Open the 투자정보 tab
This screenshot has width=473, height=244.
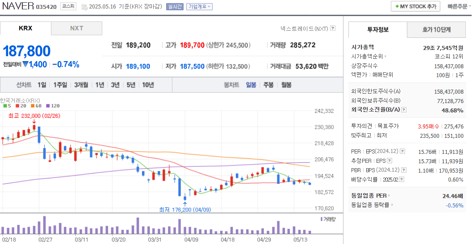point(378,29)
